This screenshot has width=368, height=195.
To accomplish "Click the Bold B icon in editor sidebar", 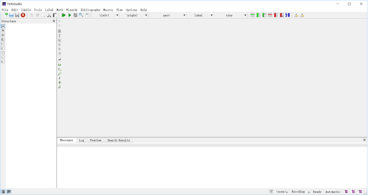I will click(59, 31).
